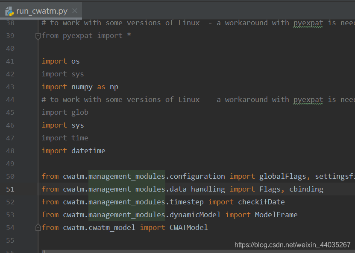355x253 pixels.
Task: Click "ModelFrame" on line 53
Action: pyautogui.click(x=276, y=215)
